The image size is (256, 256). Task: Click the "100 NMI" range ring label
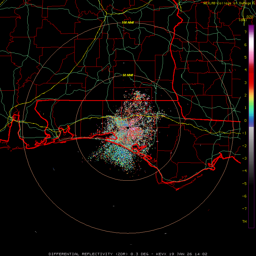(128, 22)
